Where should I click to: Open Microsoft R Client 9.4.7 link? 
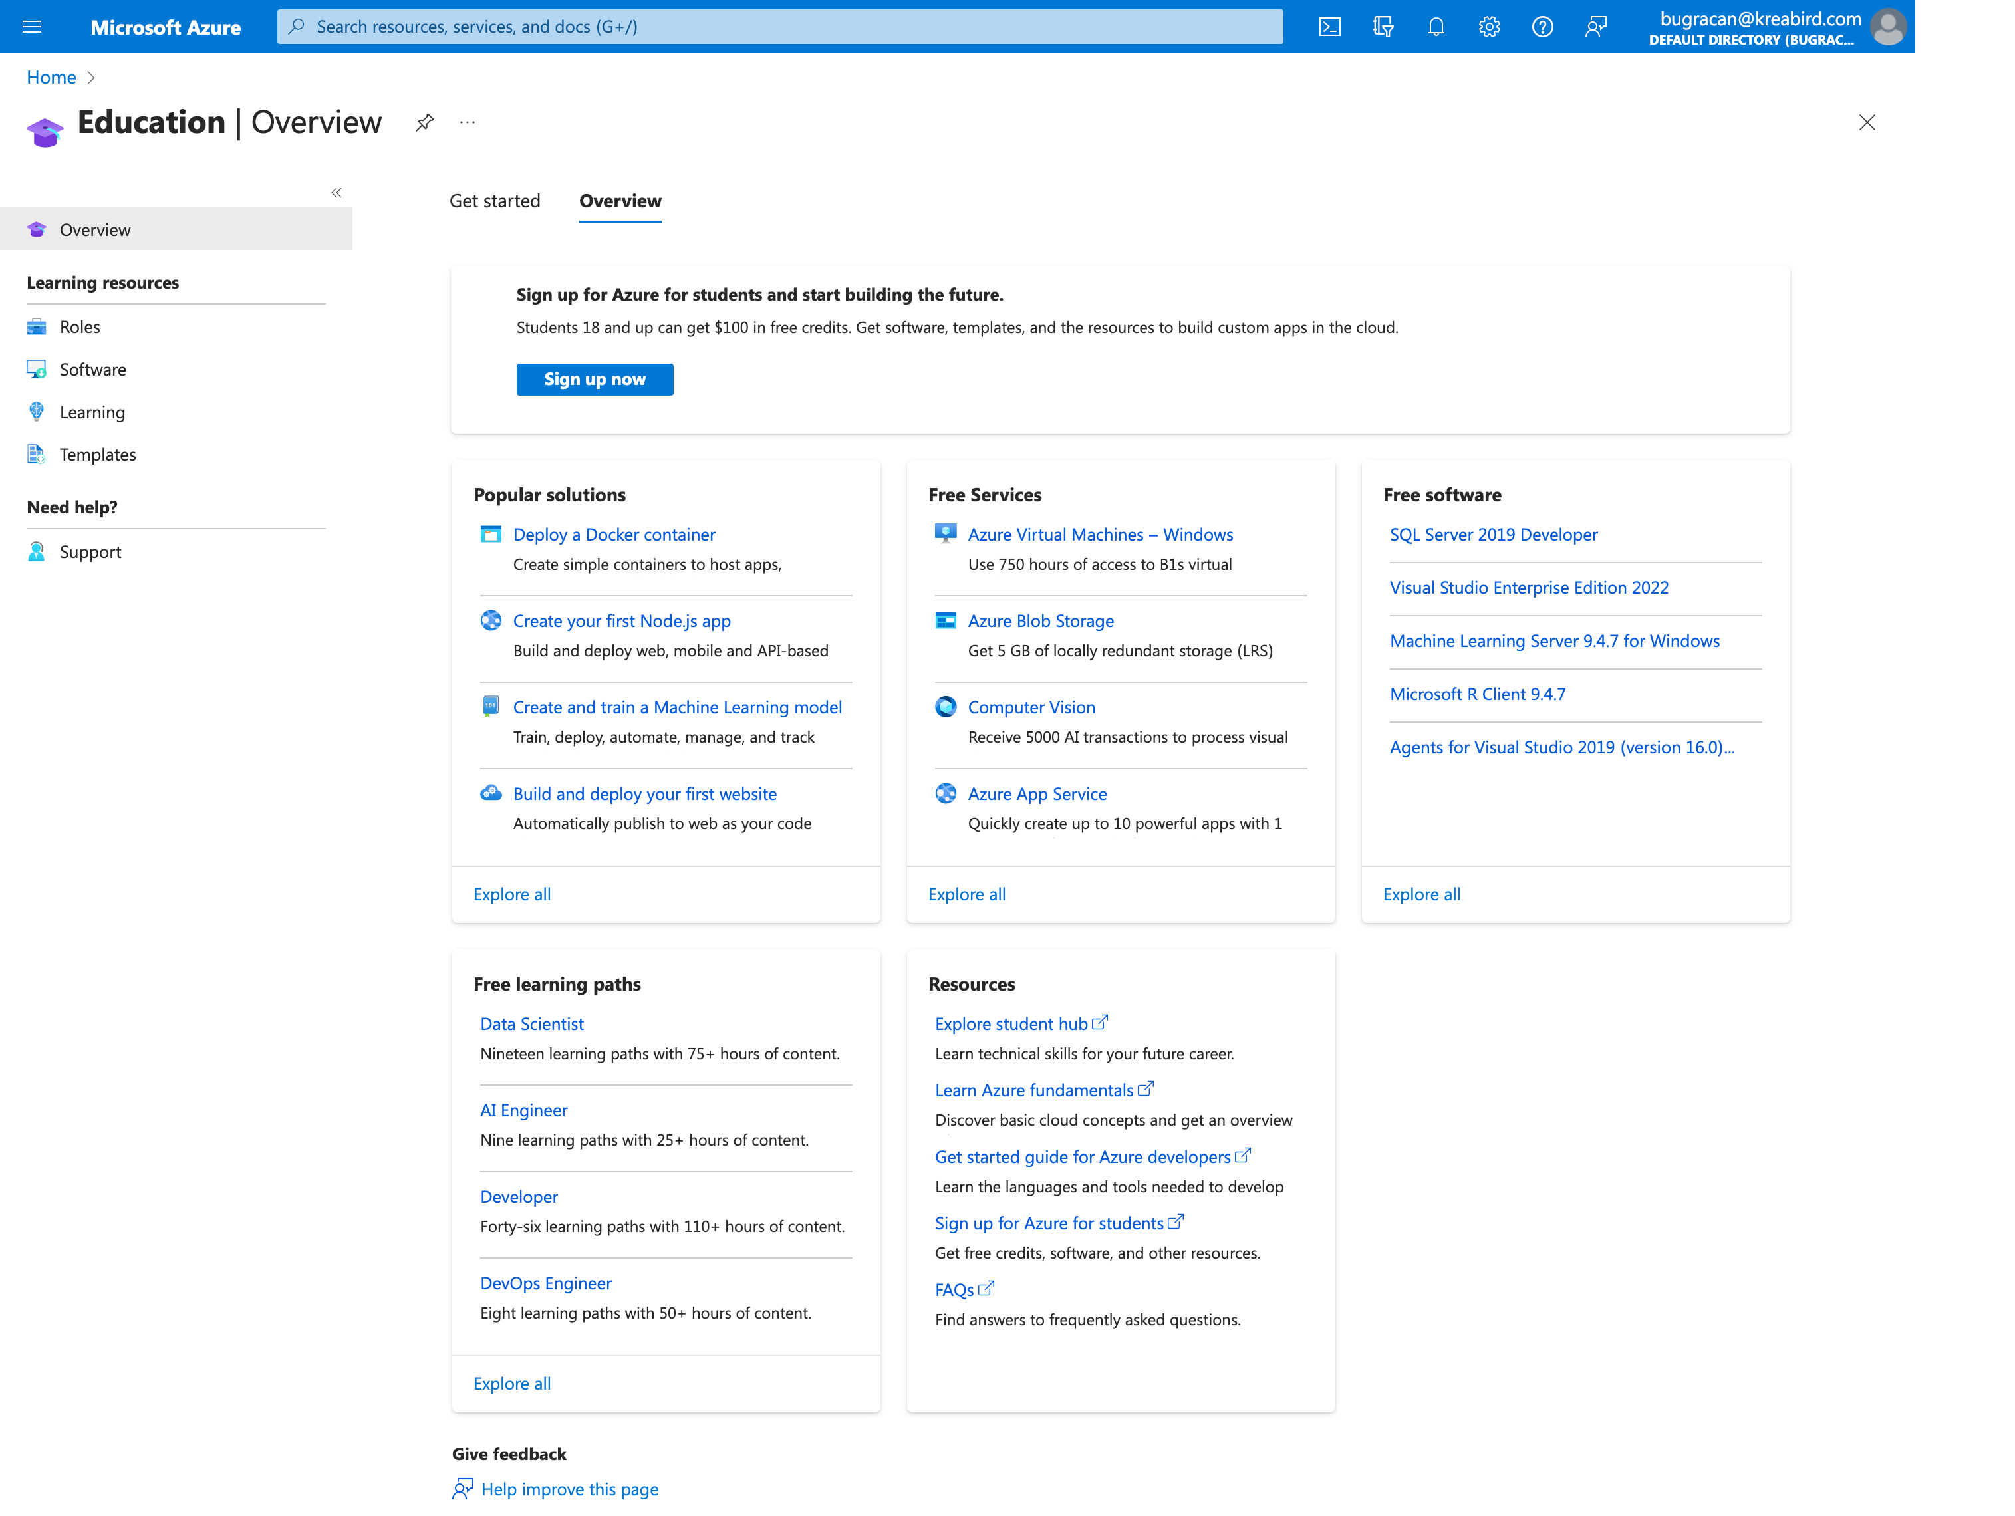coord(1478,694)
